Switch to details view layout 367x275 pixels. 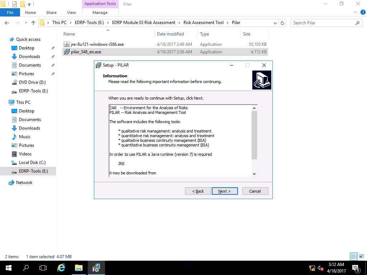coord(354,256)
